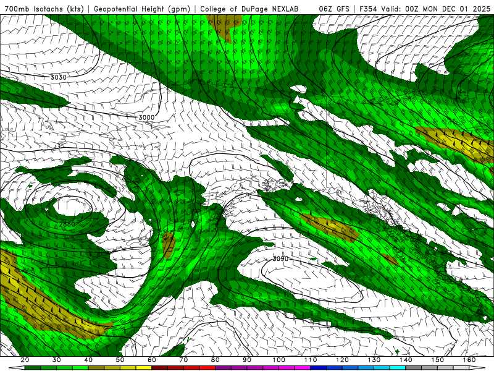The width and height of the screenshot is (494, 371).
Task: Click the 3090 height contour label
Action: click(280, 258)
